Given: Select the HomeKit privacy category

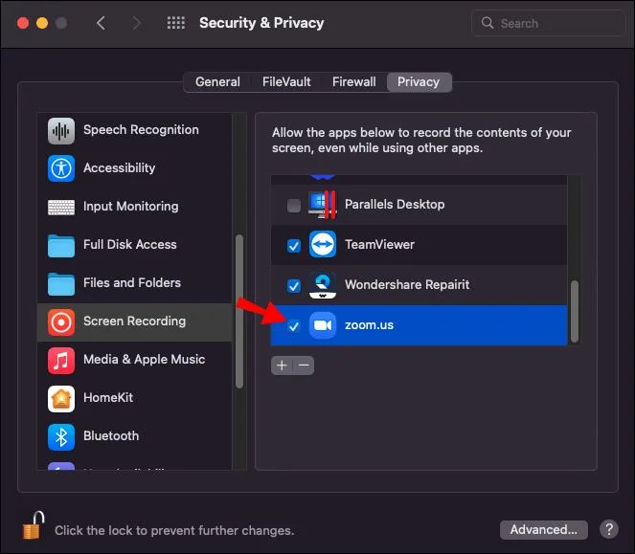Looking at the screenshot, I should coord(109,398).
